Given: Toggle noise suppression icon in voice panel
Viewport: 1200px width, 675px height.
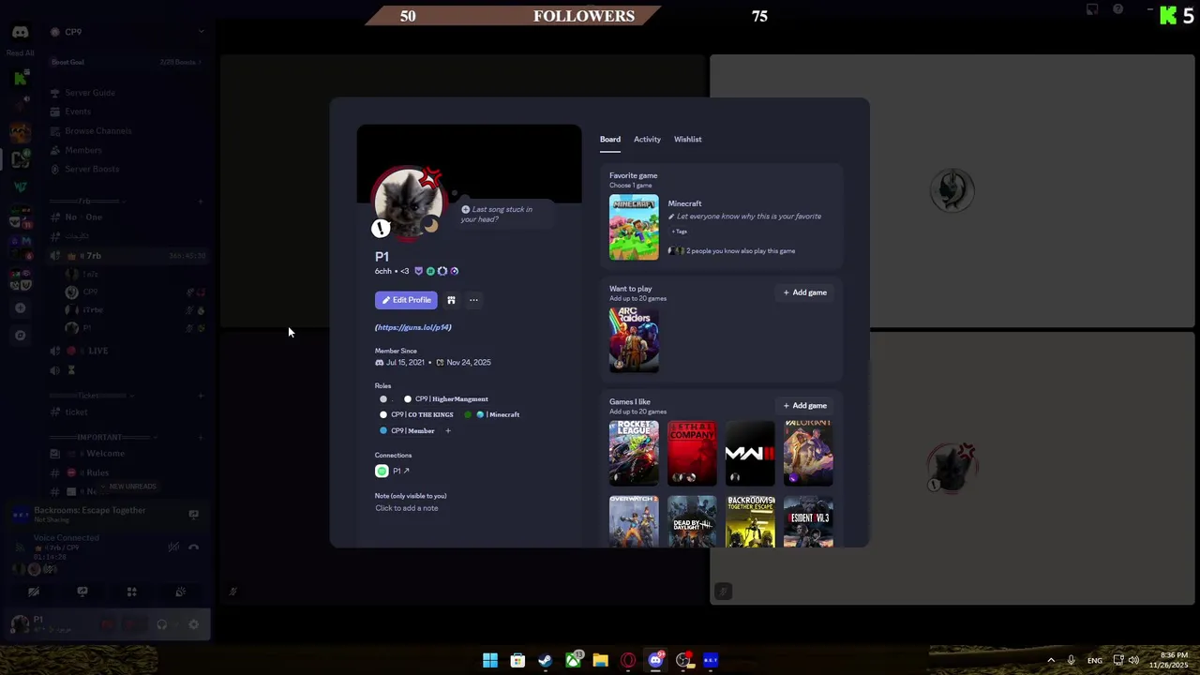Looking at the screenshot, I should pos(173,547).
